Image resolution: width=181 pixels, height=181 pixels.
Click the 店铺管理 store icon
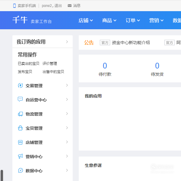tap(20, 142)
